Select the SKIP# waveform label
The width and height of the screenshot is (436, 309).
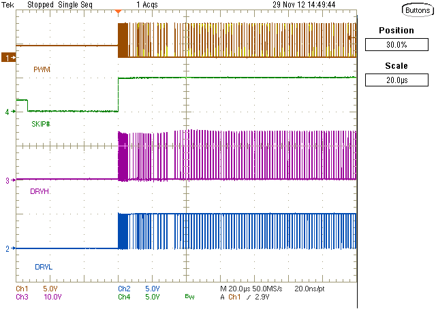(x=43, y=123)
